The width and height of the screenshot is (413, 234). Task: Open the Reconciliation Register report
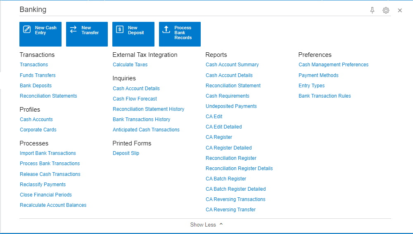pos(231,158)
